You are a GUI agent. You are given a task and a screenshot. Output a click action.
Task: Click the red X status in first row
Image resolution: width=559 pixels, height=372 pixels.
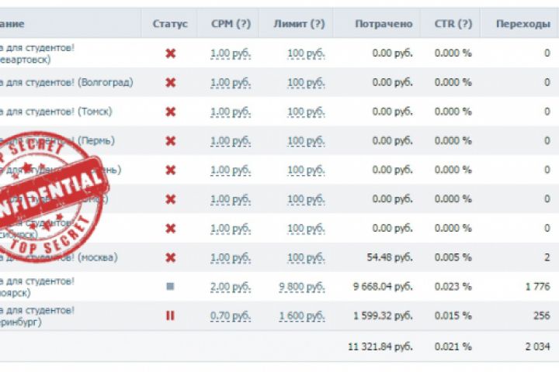[x=170, y=53]
